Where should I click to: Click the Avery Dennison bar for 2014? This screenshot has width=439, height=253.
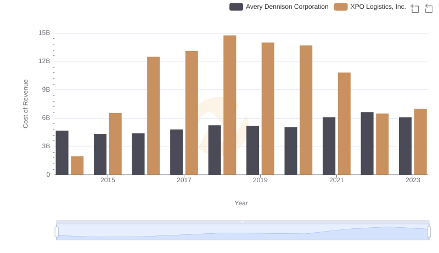tap(62, 153)
